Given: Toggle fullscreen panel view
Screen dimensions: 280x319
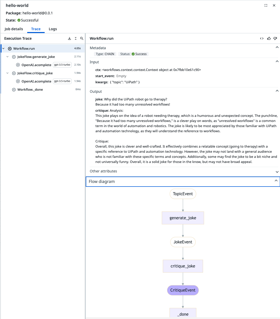Looking at the screenshot, I should point(266,5).
